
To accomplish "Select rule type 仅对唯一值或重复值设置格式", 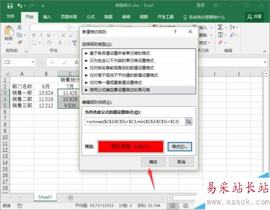I will (139, 82).
